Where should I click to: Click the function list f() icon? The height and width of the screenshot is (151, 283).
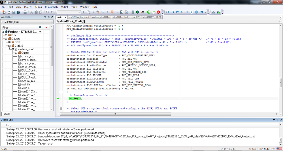click(281, 21)
